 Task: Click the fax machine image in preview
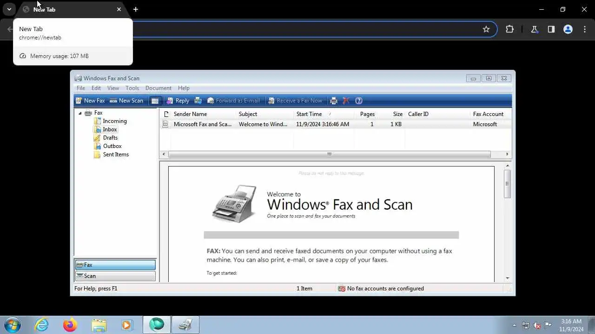pyautogui.click(x=234, y=204)
